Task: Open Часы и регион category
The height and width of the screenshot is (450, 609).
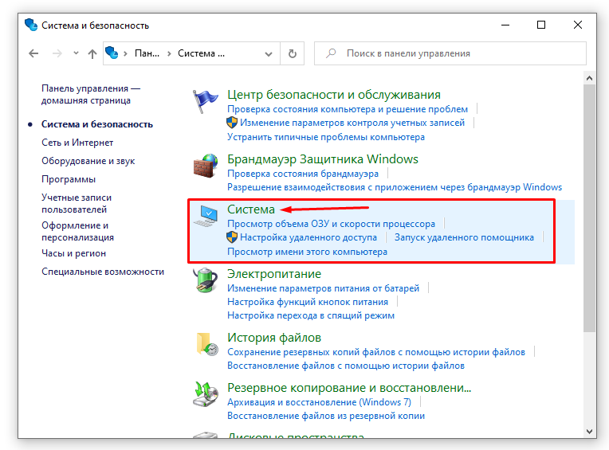Action: point(74,253)
